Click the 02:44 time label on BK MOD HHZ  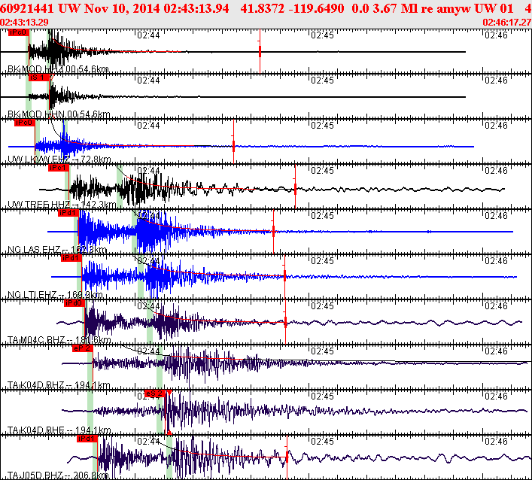148,35
